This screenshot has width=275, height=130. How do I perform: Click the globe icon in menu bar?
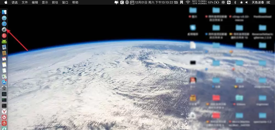[127, 2]
